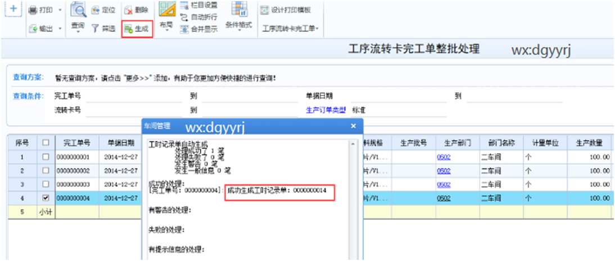Open the 工序流转卡完工单 dropdown
The image size is (615, 261).
coord(290,28)
